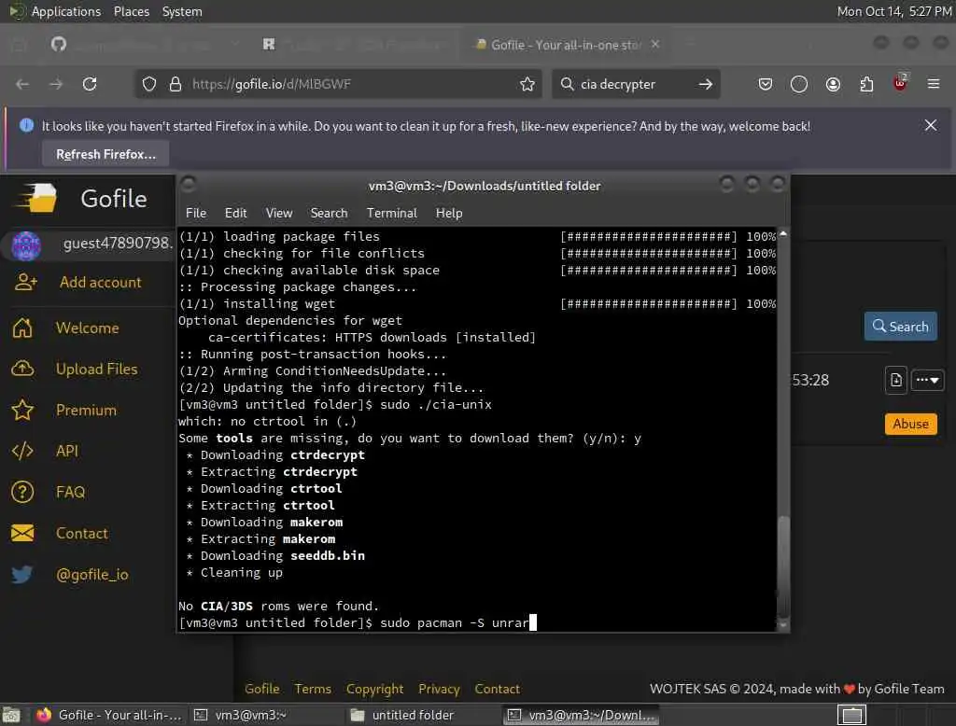
Task: Open the uBlock Origin extension icon
Action: click(x=900, y=83)
